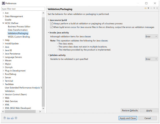
Task: Click the Import preferences icon
Action: pyautogui.click(x=8, y=118)
